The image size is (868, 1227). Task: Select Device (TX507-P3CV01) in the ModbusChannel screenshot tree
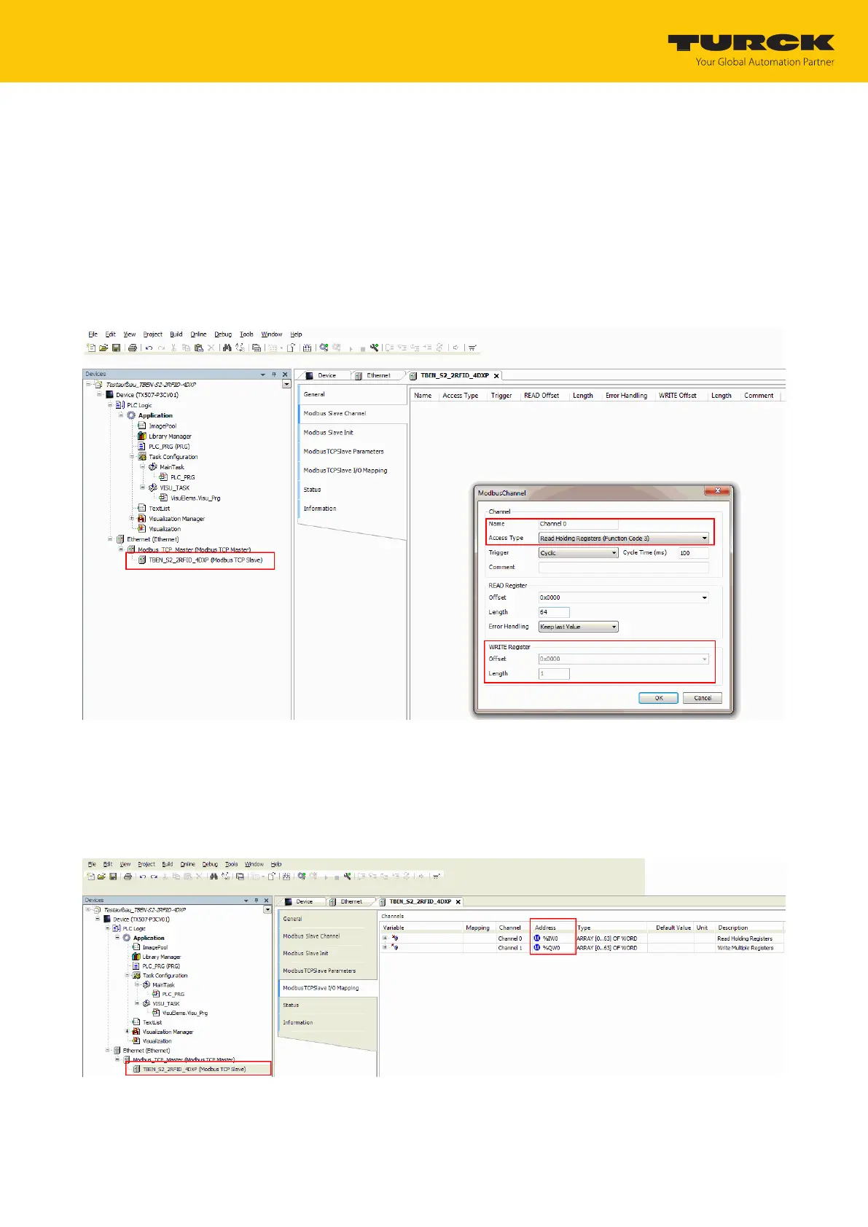pyautogui.click(x=147, y=395)
